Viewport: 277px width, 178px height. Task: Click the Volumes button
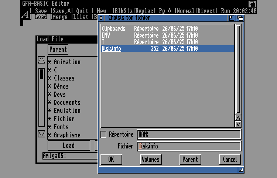[151, 160]
